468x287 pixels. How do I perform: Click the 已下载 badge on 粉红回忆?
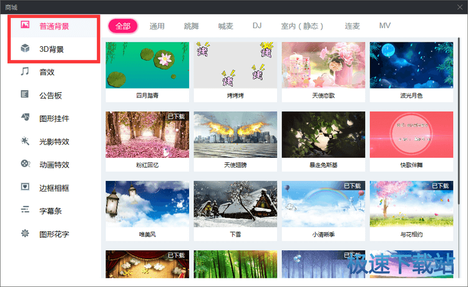(177, 116)
